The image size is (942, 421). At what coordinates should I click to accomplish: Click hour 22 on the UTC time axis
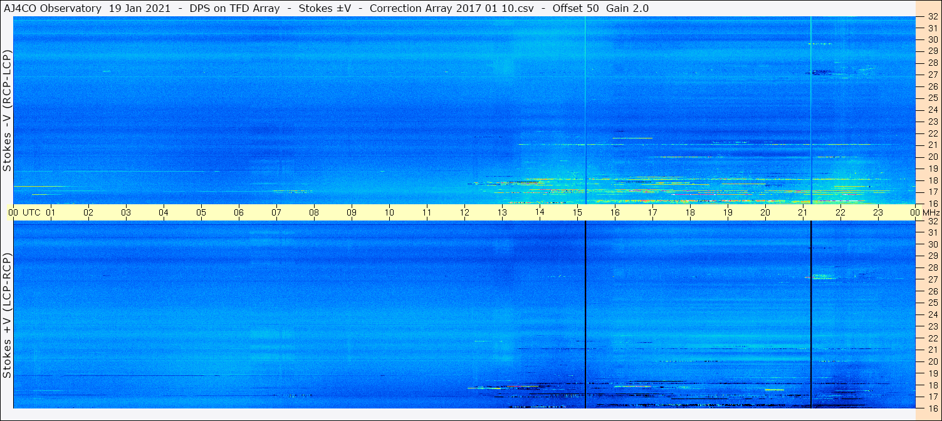coord(840,212)
